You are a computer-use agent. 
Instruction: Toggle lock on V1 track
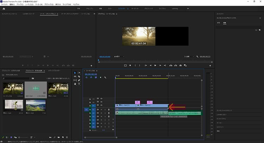[90, 106]
